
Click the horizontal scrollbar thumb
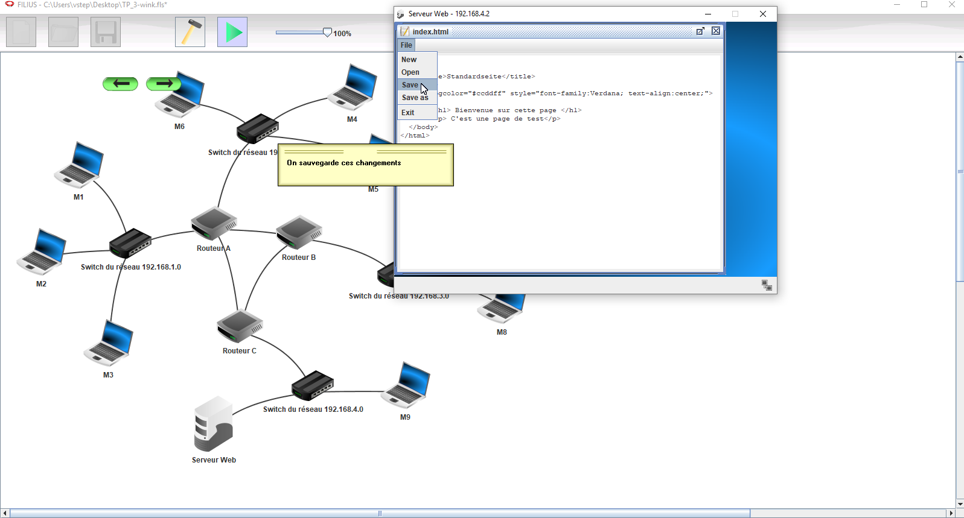click(380, 513)
